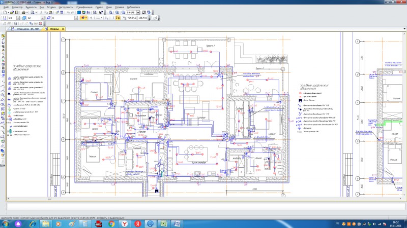Open the Google Chrome taskbar icon
Viewport: 407px width, 228px height.
(x=111, y=223)
